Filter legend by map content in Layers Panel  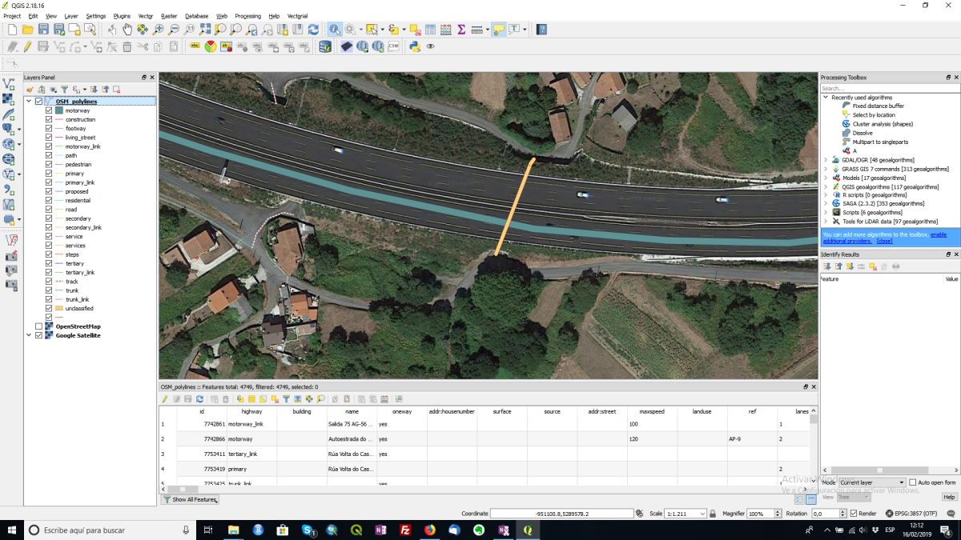tap(64, 90)
